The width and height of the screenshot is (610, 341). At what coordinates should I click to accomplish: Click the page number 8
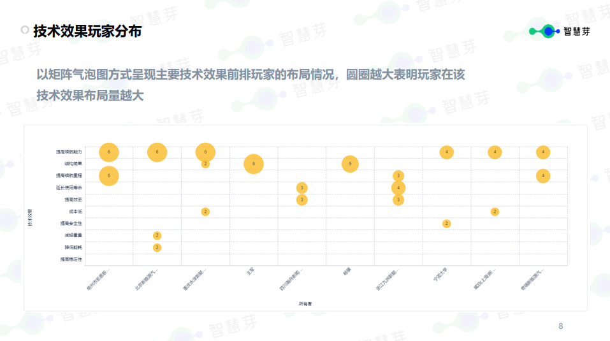point(560,326)
